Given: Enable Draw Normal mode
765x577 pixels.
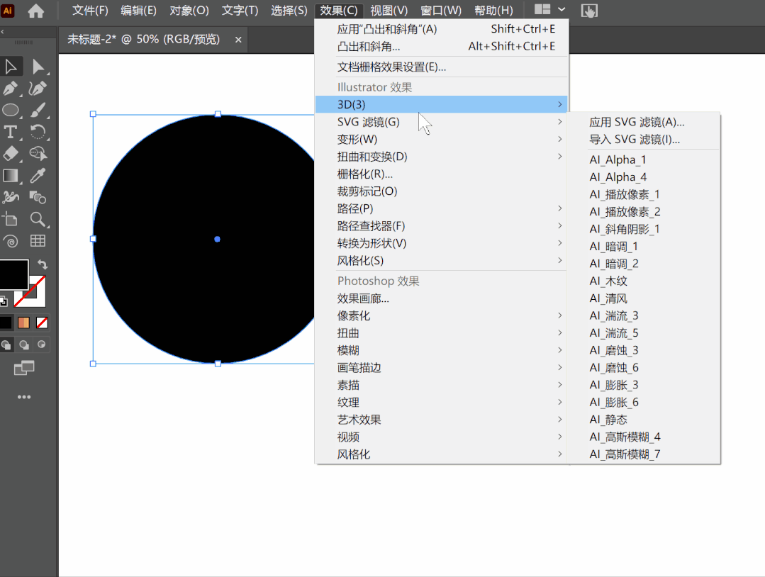Looking at the screenshot, I should coord(6,344).
